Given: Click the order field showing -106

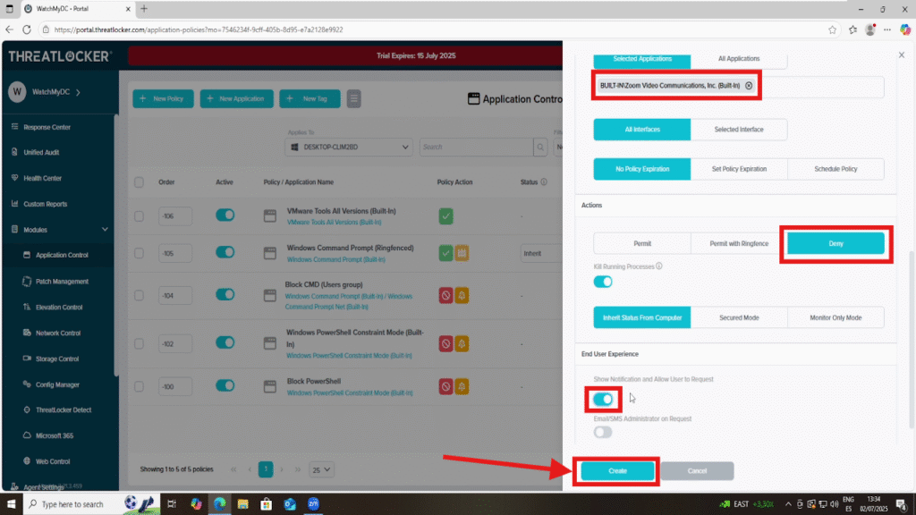Looking at the screenshot, I should pos(175,216).
